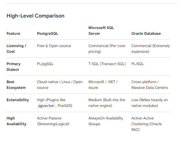Click the High Availability row label

pyautogui.click(x=16, y=121)
